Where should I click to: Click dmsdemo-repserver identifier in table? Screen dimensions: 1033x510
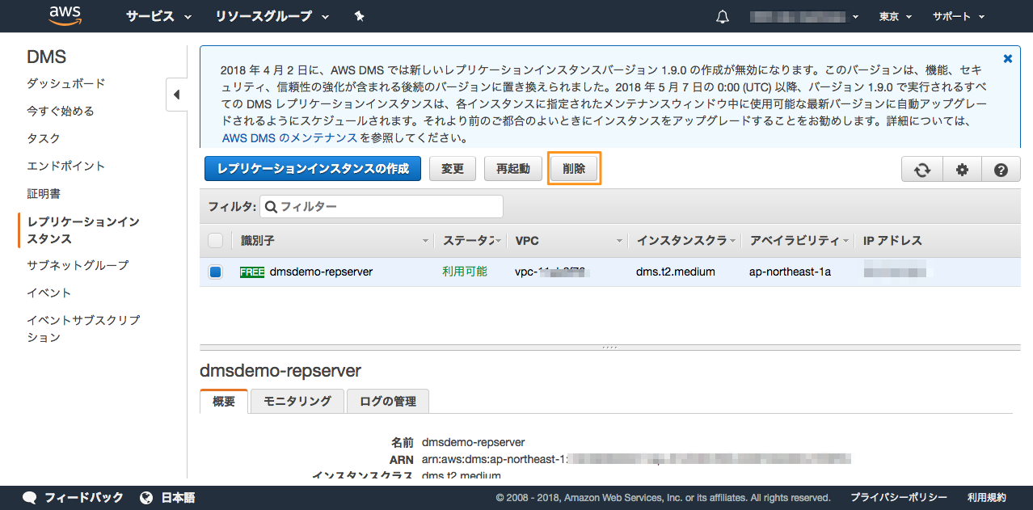point(321,272)
